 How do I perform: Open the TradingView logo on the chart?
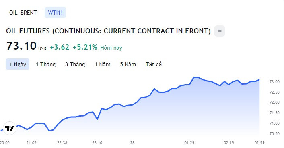[10, 128]
